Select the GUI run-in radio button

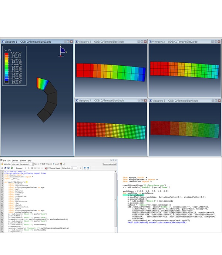tap(41, 164)
